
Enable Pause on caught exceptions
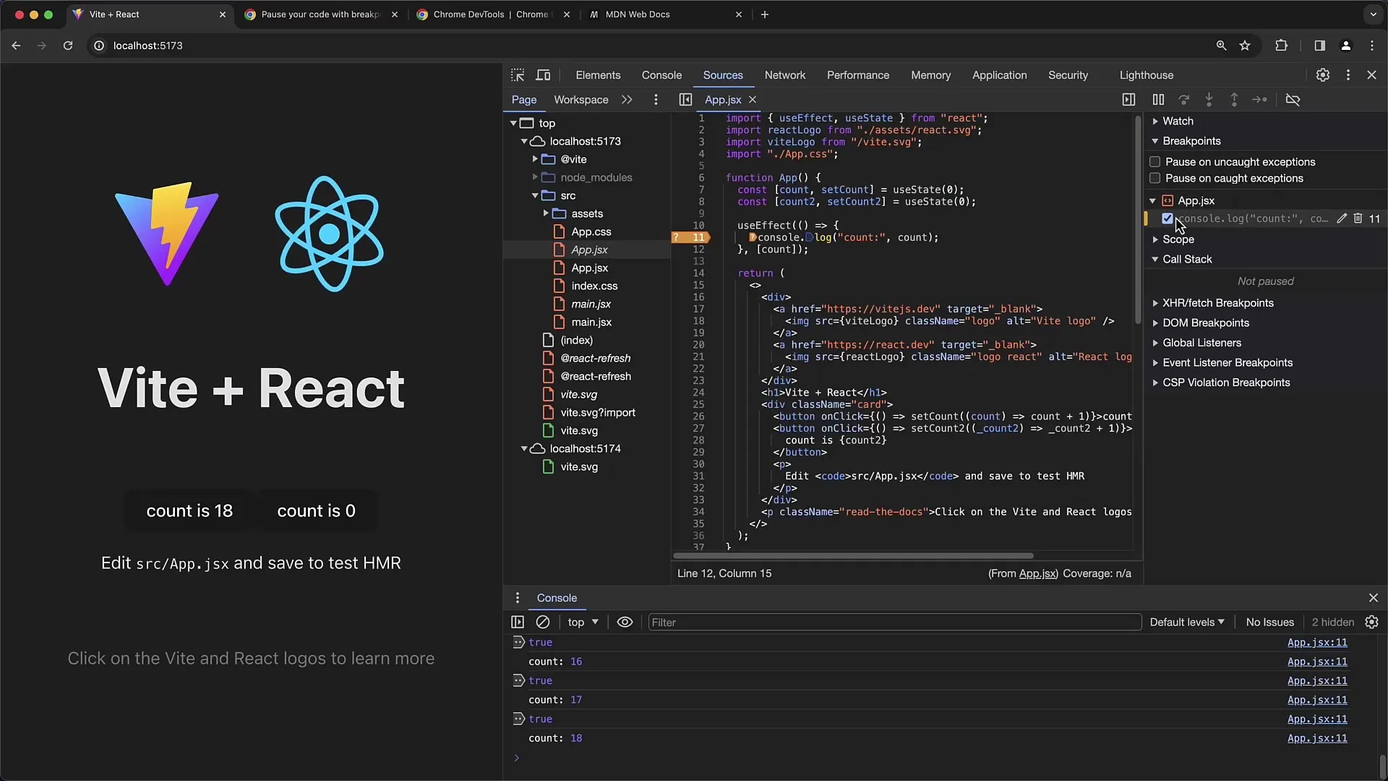[1154, 179]
